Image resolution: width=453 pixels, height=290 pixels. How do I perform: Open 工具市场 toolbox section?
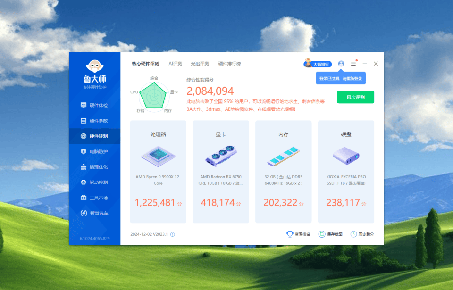94,198
